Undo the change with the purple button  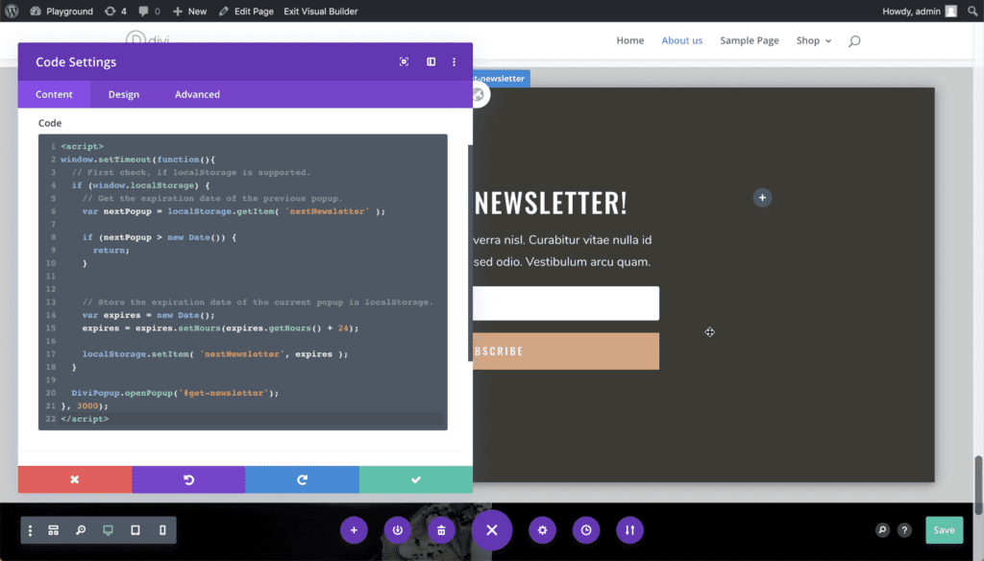(188, 479)
